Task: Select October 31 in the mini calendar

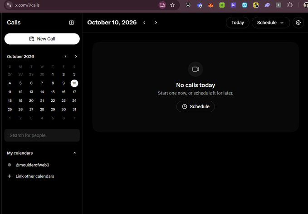Action: click(74, 109)
